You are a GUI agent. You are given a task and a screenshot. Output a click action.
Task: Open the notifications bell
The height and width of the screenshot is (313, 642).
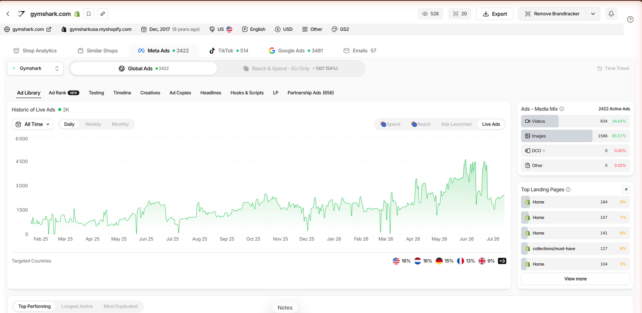[611, 14]
